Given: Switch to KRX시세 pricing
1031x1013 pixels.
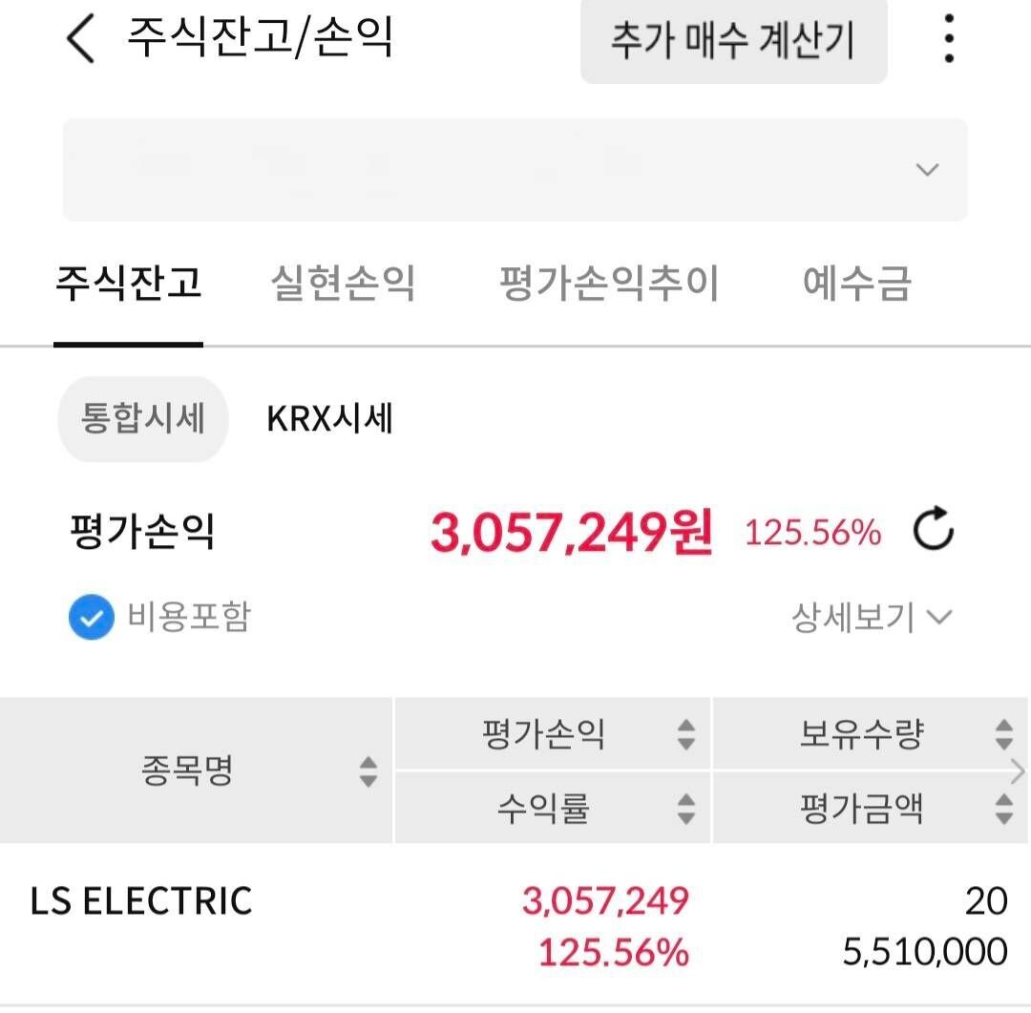Looking at the screenshot, I should pyautogui.click(x=328, y=418).
